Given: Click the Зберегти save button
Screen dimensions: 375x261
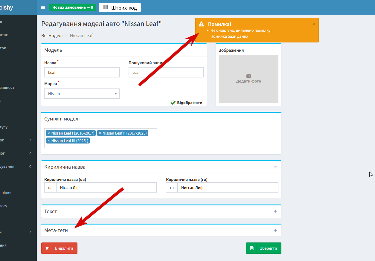Looking at the screenshot, I should click(x=264, y=248).
